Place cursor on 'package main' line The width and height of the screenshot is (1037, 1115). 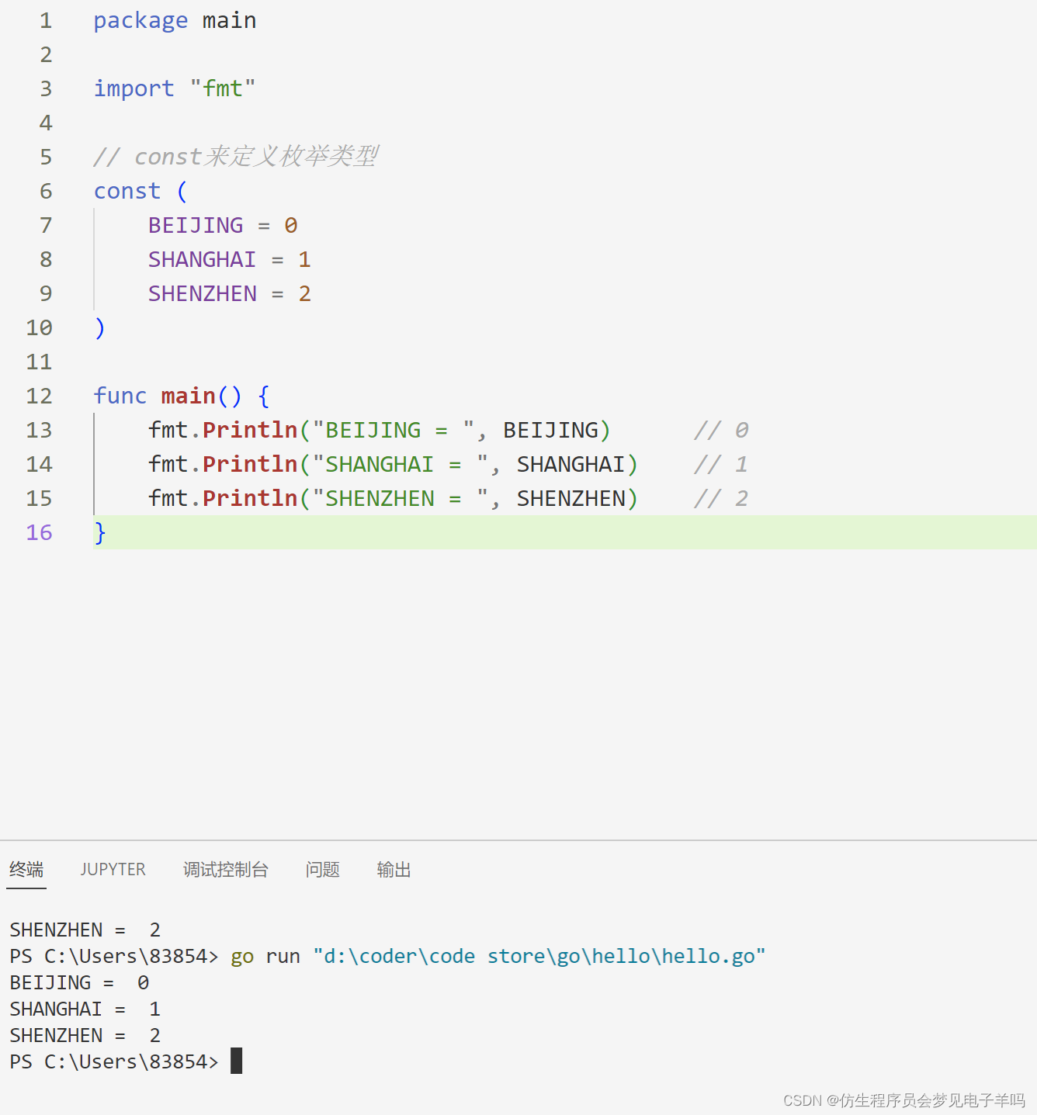click(x=175, y=20)
